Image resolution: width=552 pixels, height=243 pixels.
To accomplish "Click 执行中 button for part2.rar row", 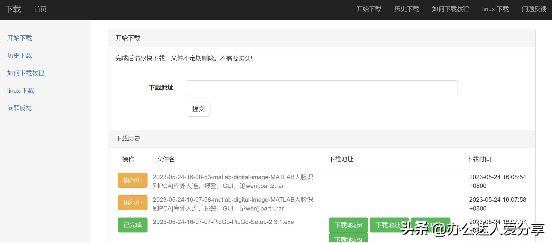I will [x=133, y=180].
